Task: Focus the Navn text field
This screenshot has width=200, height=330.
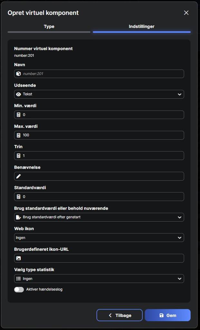Action: [102, 74]
